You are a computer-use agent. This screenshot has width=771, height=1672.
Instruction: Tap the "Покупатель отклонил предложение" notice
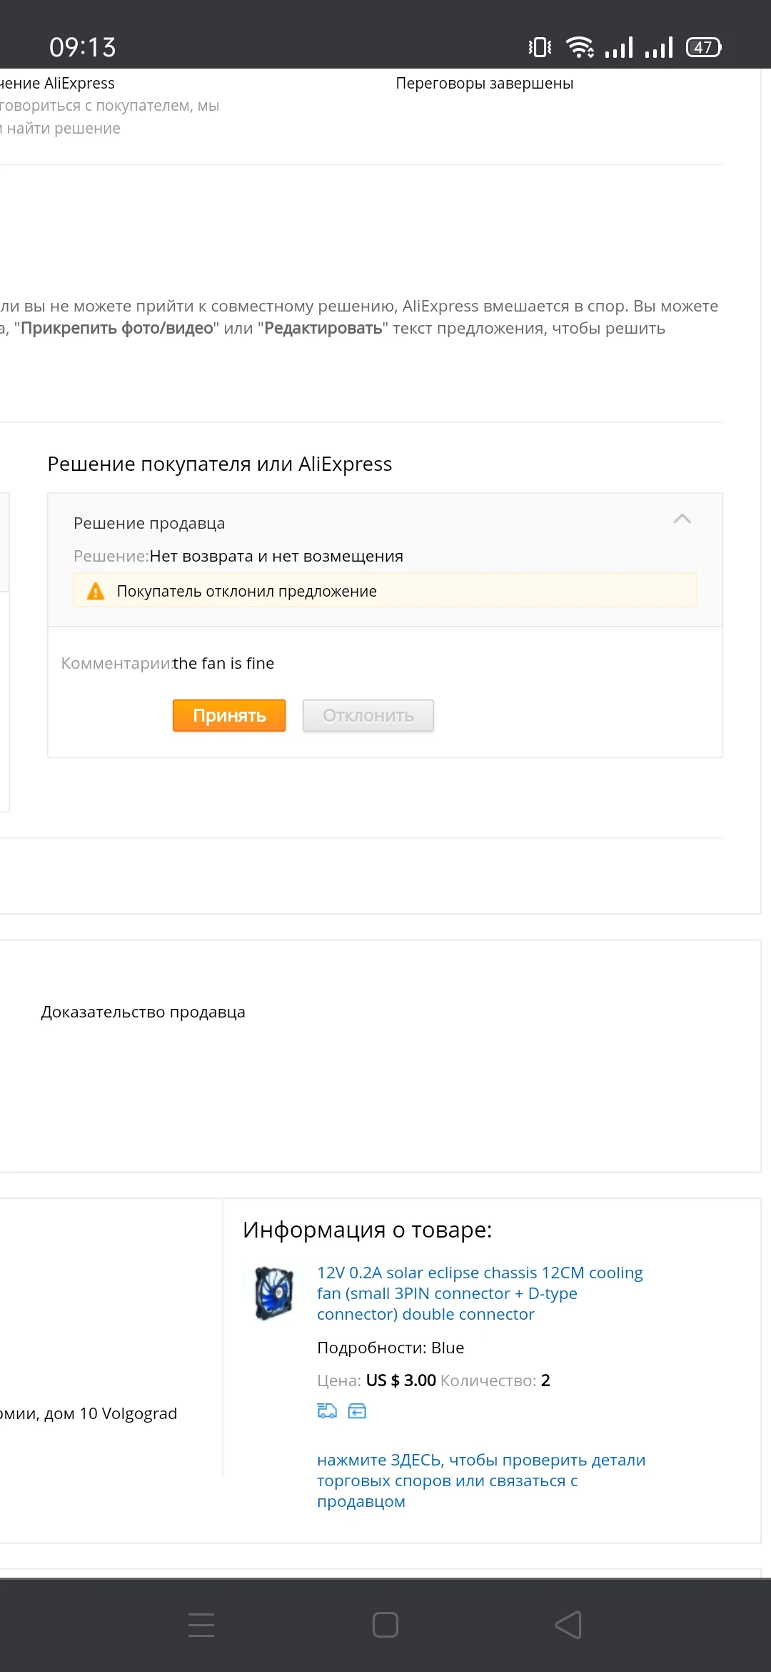(246, 592)
